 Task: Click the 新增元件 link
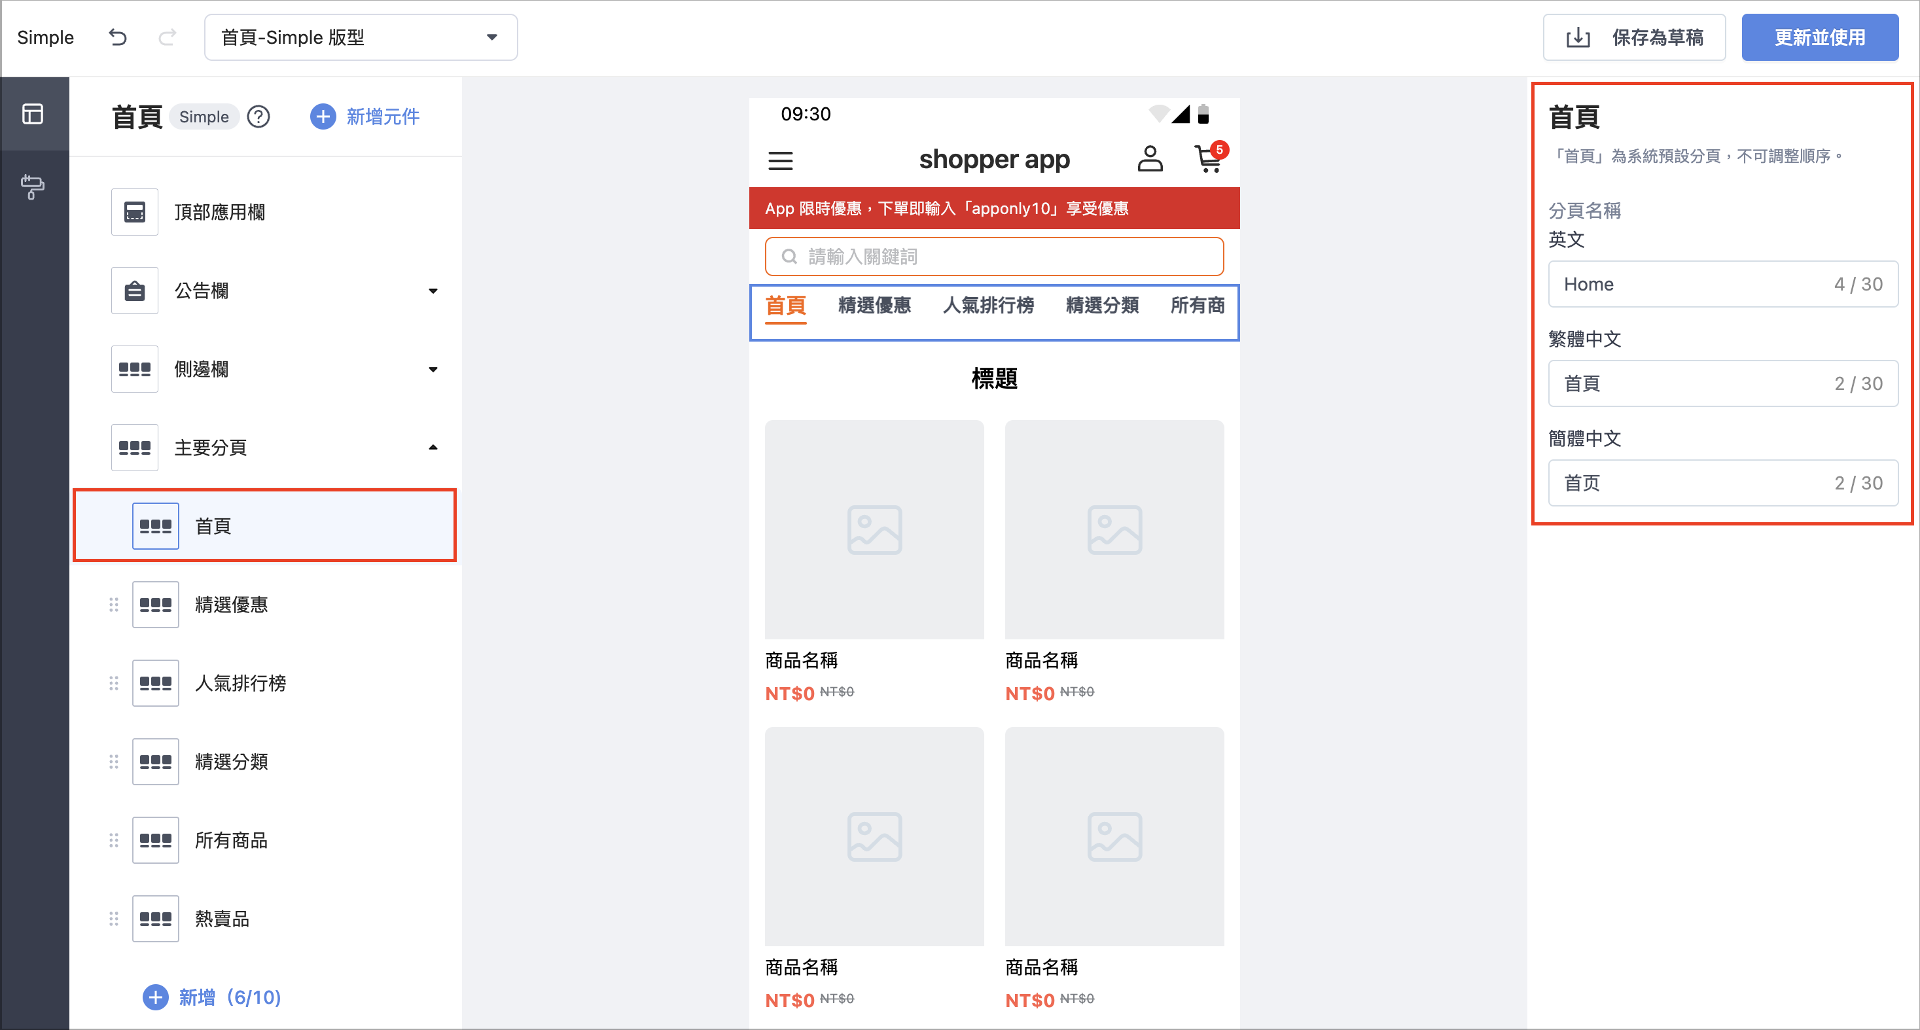(383, 117)
